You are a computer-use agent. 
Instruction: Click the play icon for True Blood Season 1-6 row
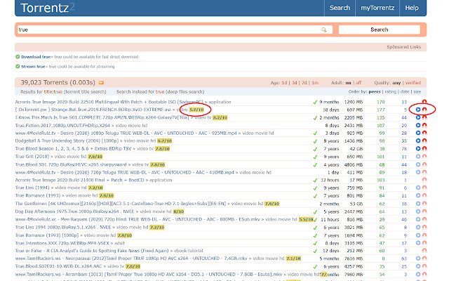418,148
